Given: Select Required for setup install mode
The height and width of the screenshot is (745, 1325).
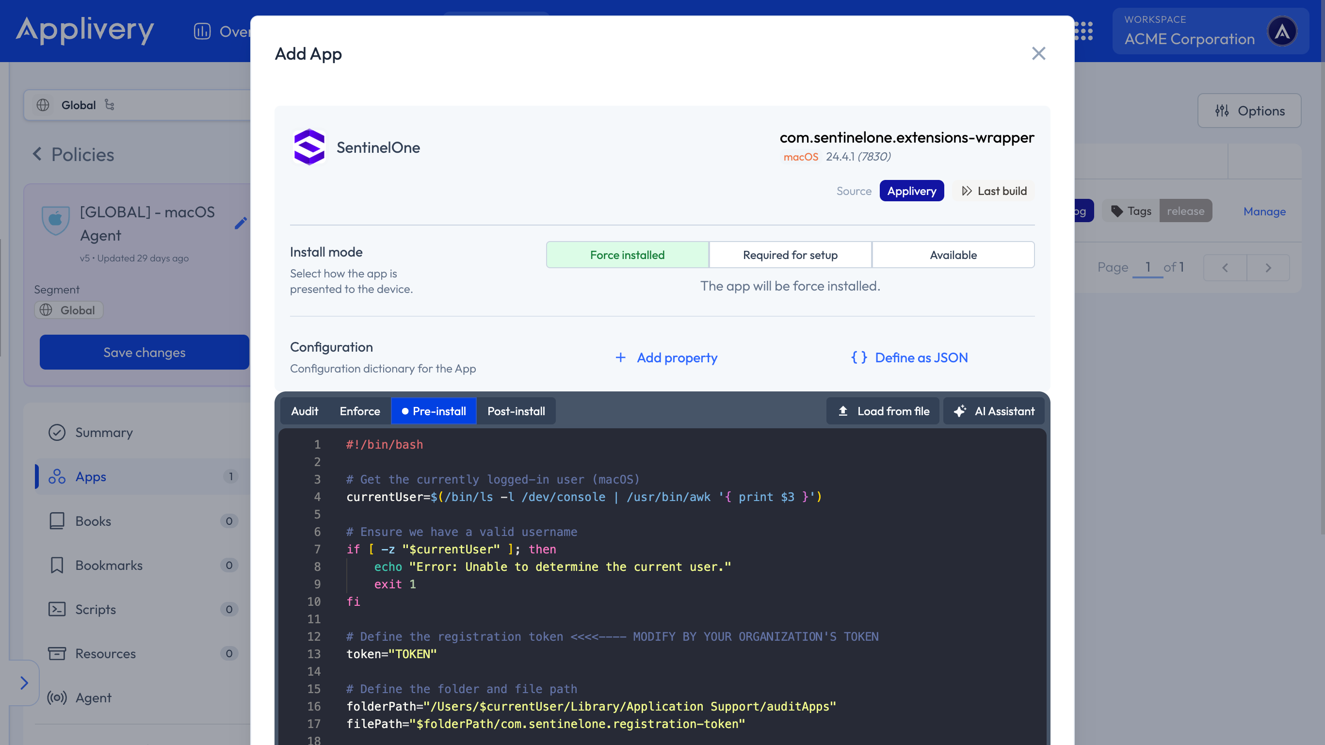Looking at the screenshot, I should (790, 255).
